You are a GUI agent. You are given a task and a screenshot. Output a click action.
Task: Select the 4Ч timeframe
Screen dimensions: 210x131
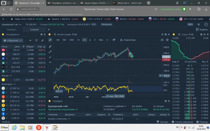(x=84, y=40)
